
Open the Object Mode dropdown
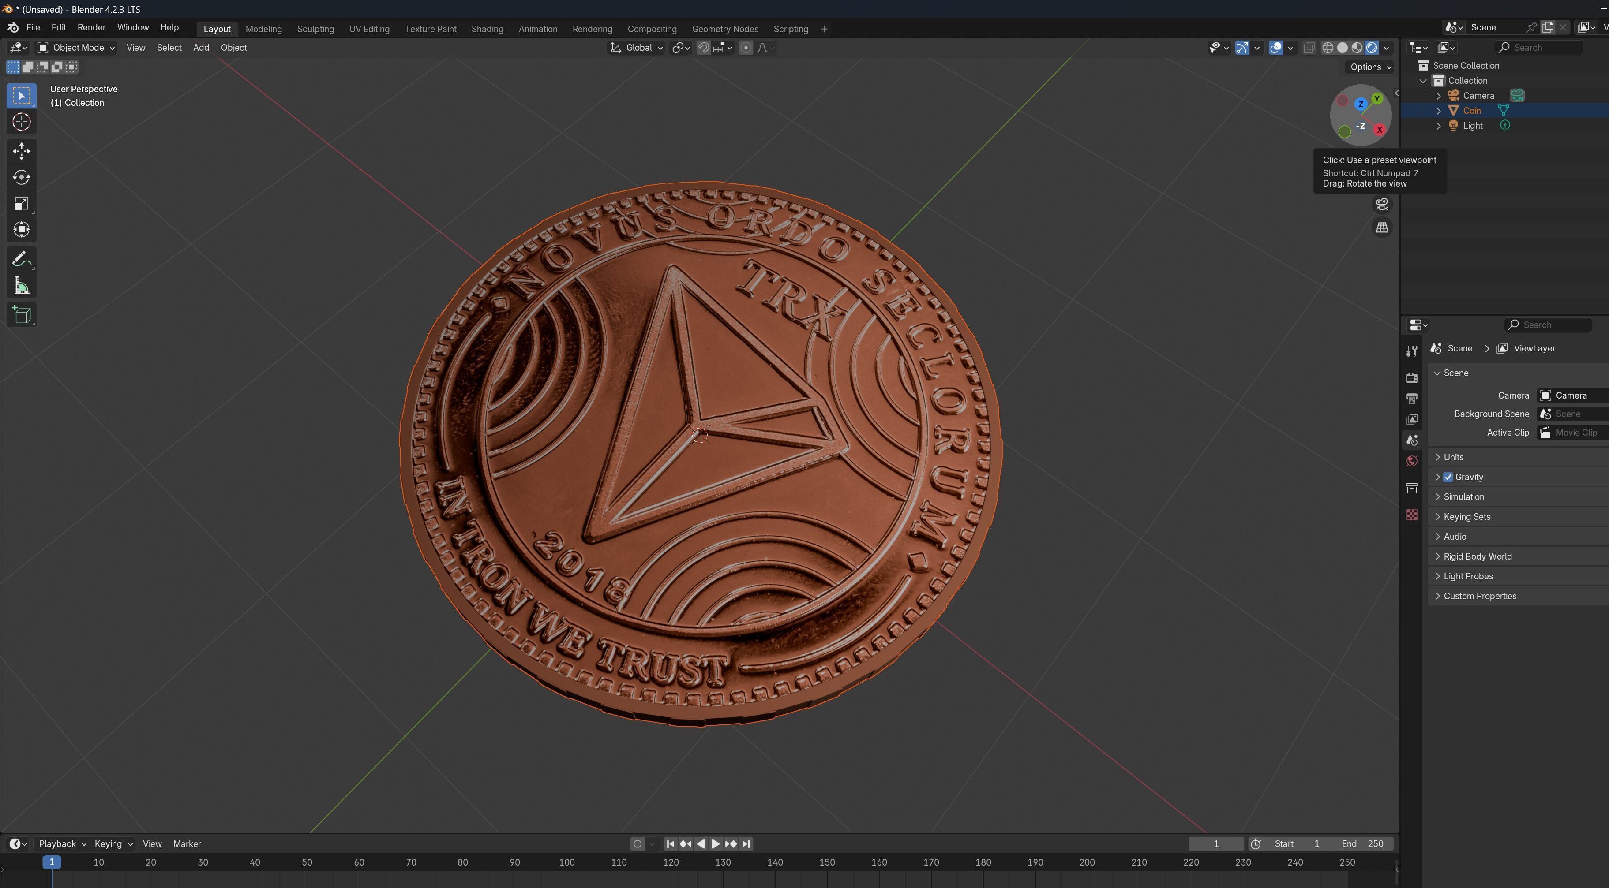click(x=75, y=48)
